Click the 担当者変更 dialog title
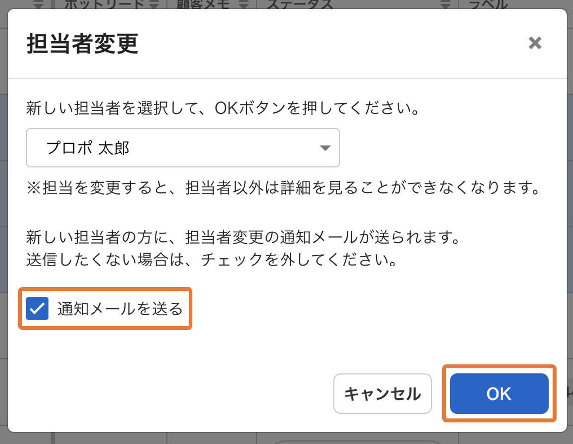The height and width of the screenshot is (444, 573). click(x=83, y=43)
